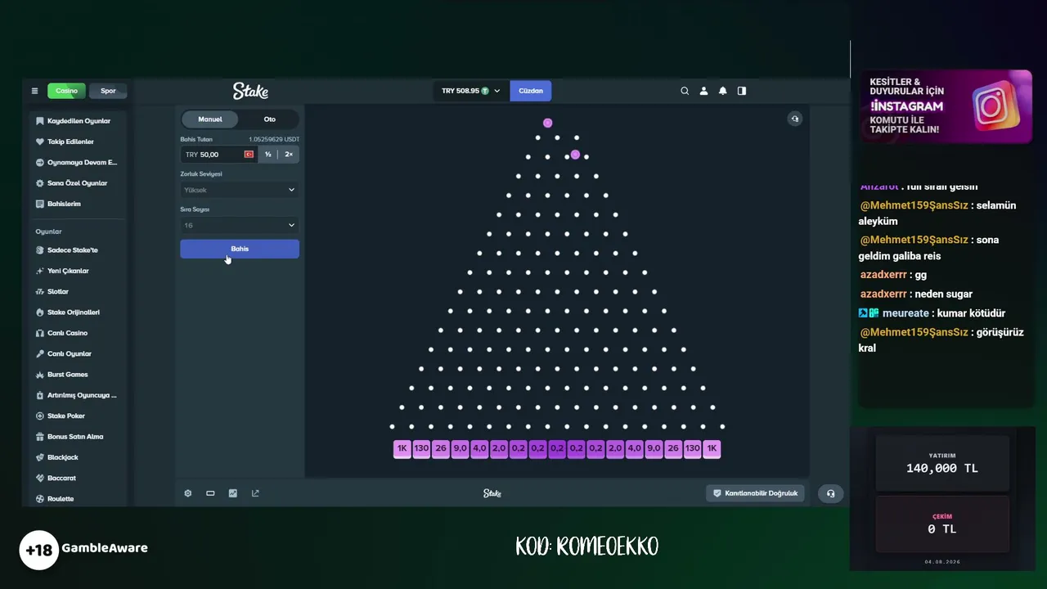
Task: Click the 1.05259629 USDT bet value
Action: [x=274, y=140]
